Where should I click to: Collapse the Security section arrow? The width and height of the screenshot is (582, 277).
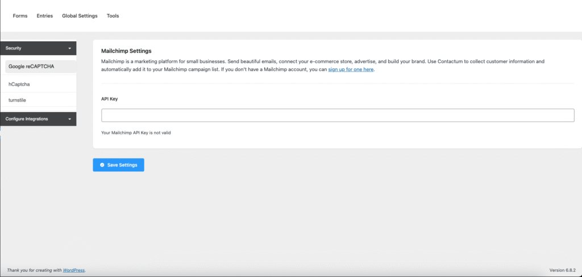(69, 48)
